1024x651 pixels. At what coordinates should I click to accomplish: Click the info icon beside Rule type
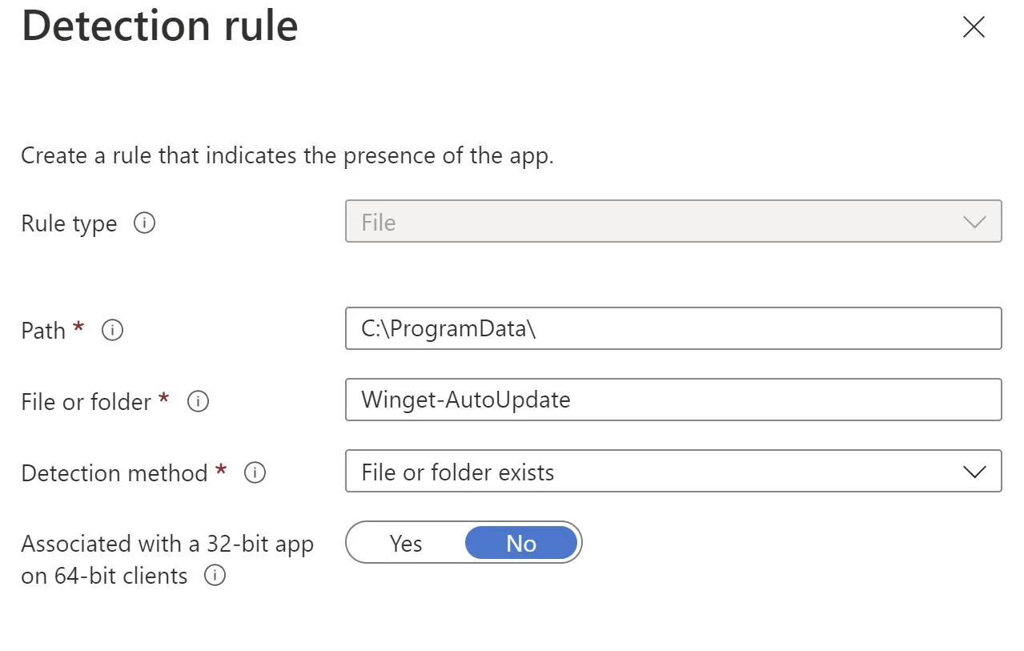[x=144, y=223]
